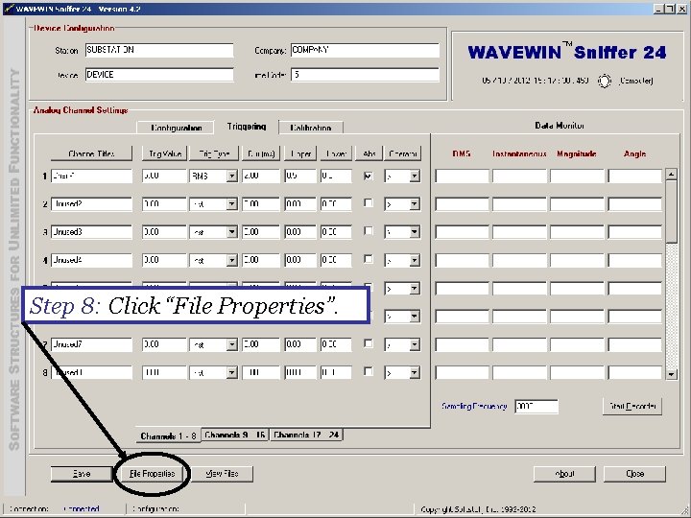Viewport: 691px width, 518px height.
Task: Enable the Abs checkbox for Unused4
Action: (x=369, y=259)
